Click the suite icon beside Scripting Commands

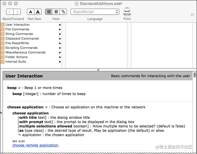(x=3, y=48)
